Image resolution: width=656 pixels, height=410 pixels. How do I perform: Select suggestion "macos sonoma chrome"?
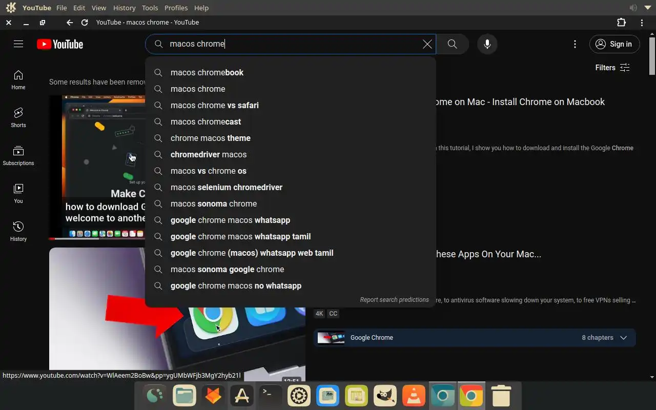(x=291, y=204)
